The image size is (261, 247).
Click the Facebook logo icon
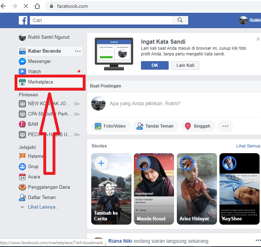point(23,20)
